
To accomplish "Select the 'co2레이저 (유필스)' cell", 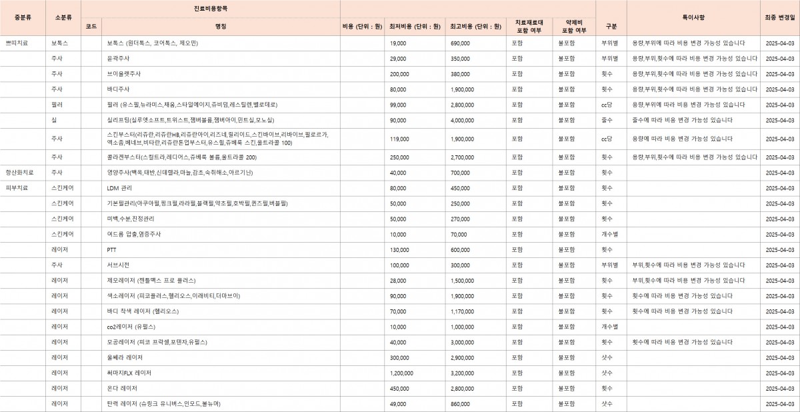I will coord(221,327).
